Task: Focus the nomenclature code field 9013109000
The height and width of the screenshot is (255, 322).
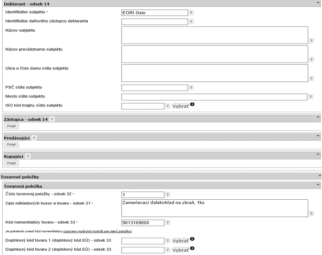Action: click(x=143, y=223)
